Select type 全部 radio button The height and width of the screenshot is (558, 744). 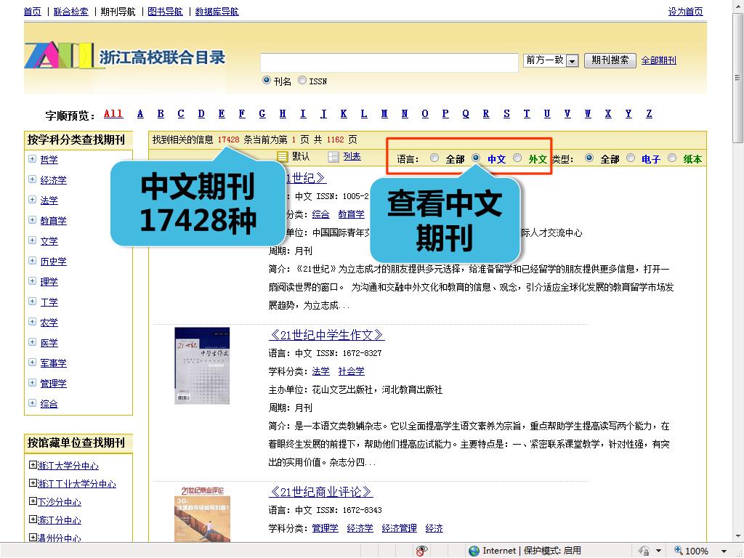[x=589, y=158]
